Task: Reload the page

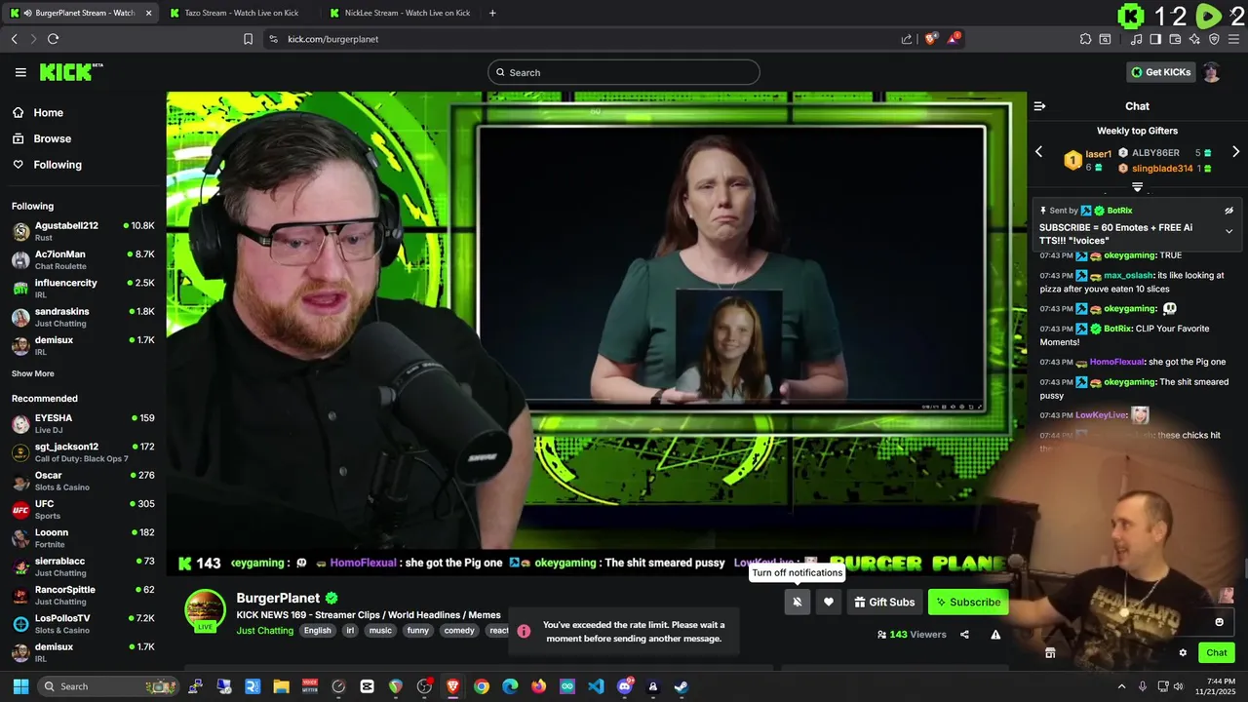Action: click(53, 39)
